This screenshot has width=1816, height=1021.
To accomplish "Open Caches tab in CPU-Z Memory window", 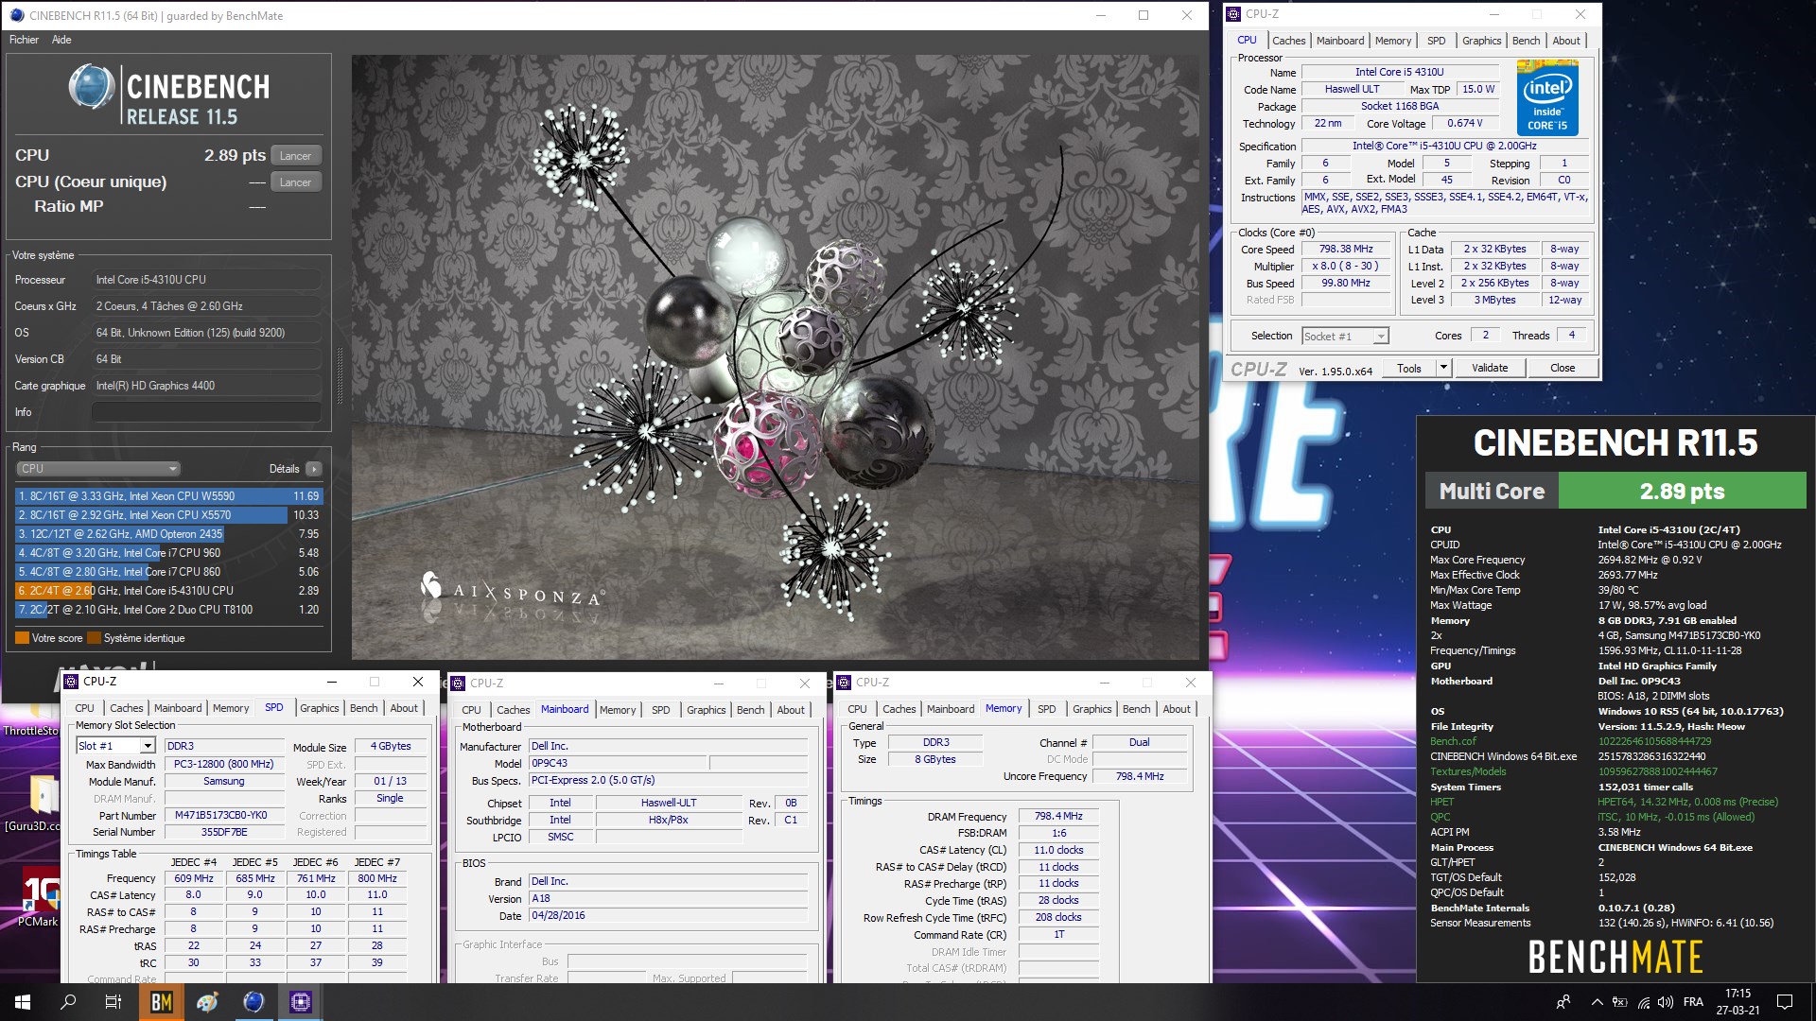I will 899,709.
